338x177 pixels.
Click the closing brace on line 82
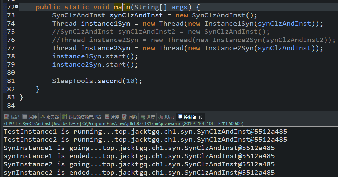tap(38, 89)
